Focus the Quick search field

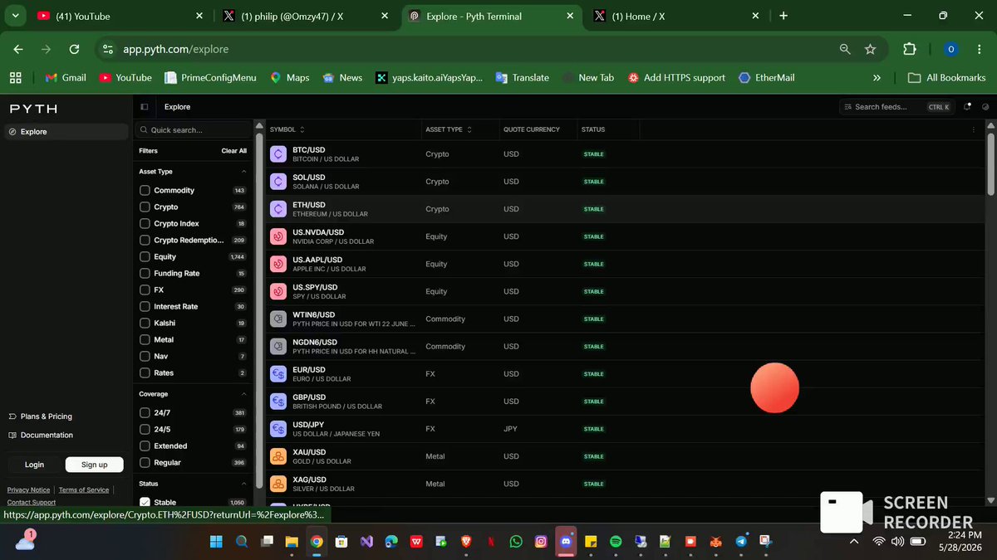[x=193, y=130]
